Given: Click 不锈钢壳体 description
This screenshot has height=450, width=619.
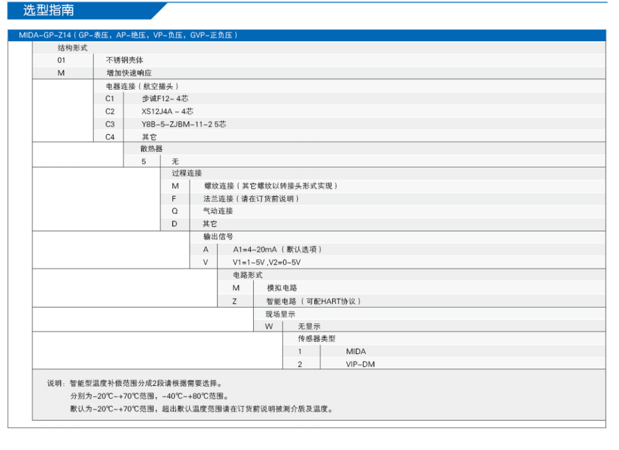Looking at the screenshot, I should click(124, 60).
